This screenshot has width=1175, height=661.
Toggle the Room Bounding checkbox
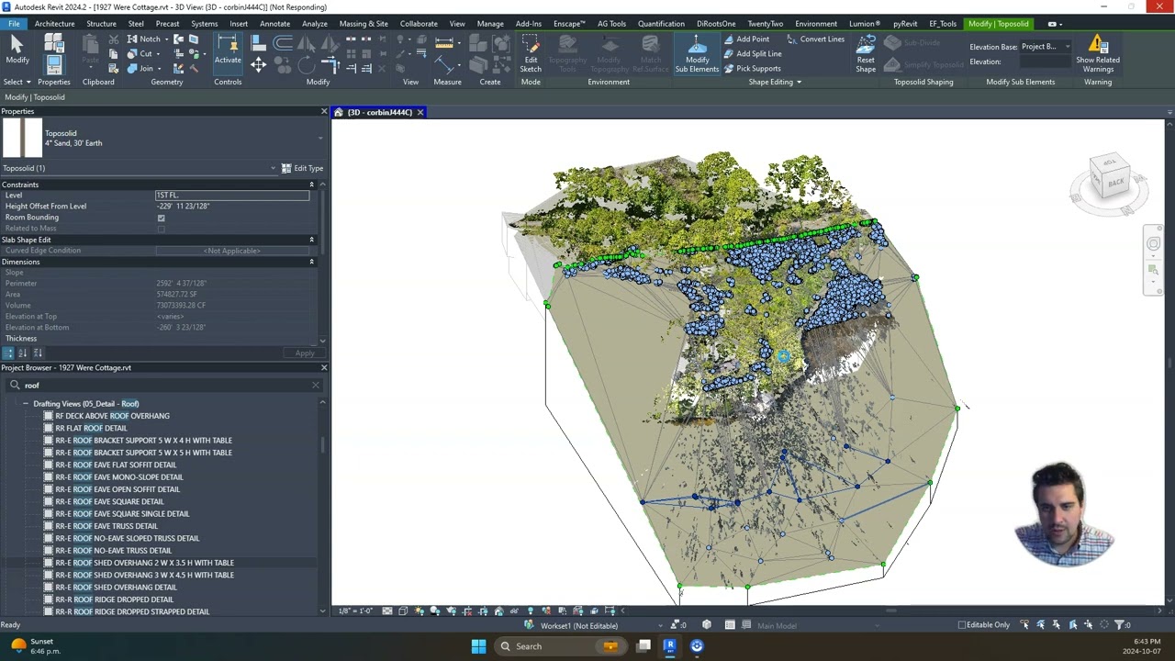point(162,218)
